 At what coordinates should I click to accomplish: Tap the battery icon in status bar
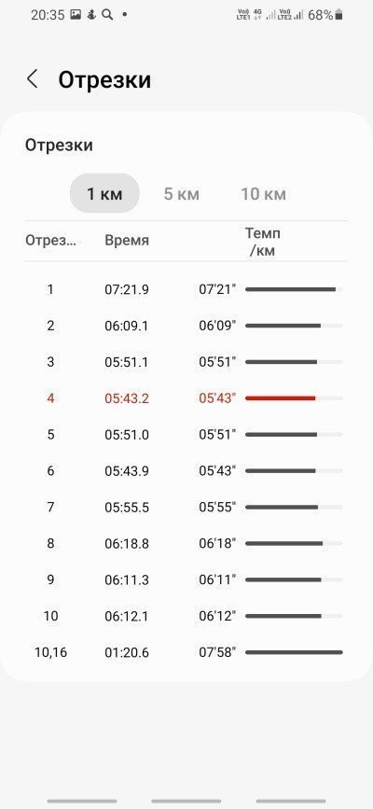tap(338, 15)
